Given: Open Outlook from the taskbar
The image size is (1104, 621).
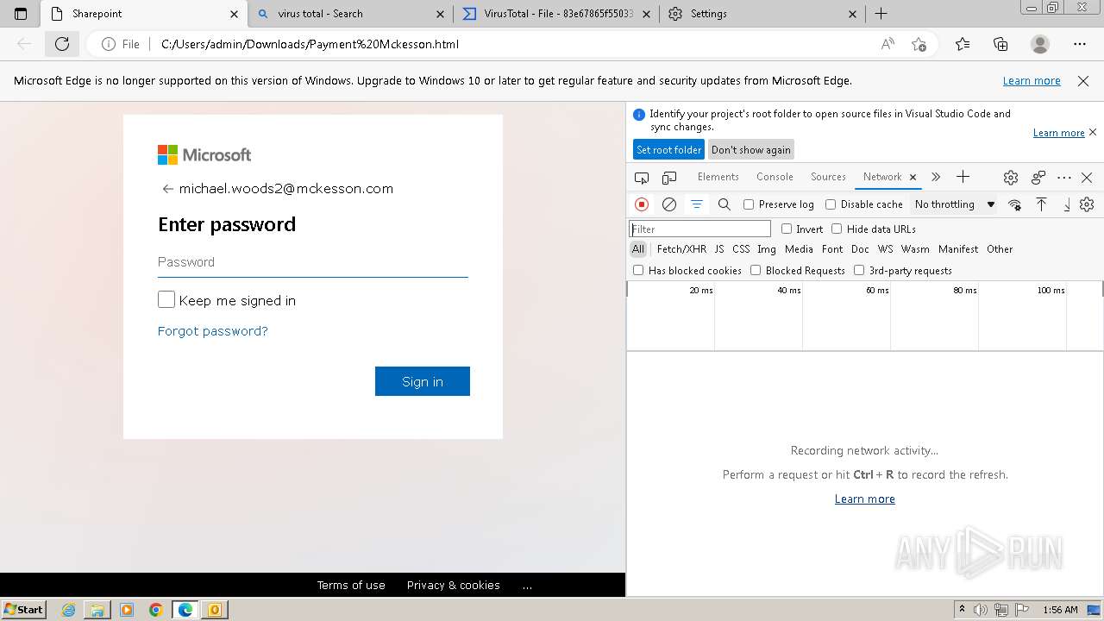Looking at the screenshot, I should point(214,610).
